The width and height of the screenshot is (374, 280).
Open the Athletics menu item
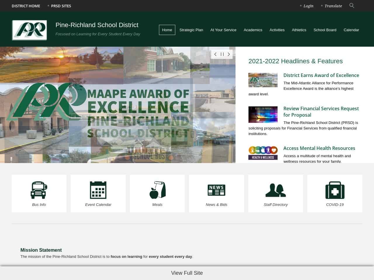point(299,30)
